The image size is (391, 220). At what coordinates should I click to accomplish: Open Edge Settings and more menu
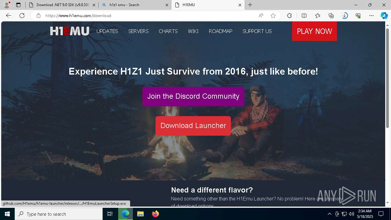point(371,16)
